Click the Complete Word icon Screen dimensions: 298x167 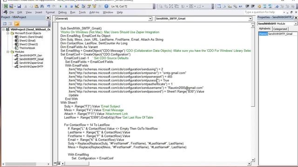pyautogui.click(x=240, y=6)
